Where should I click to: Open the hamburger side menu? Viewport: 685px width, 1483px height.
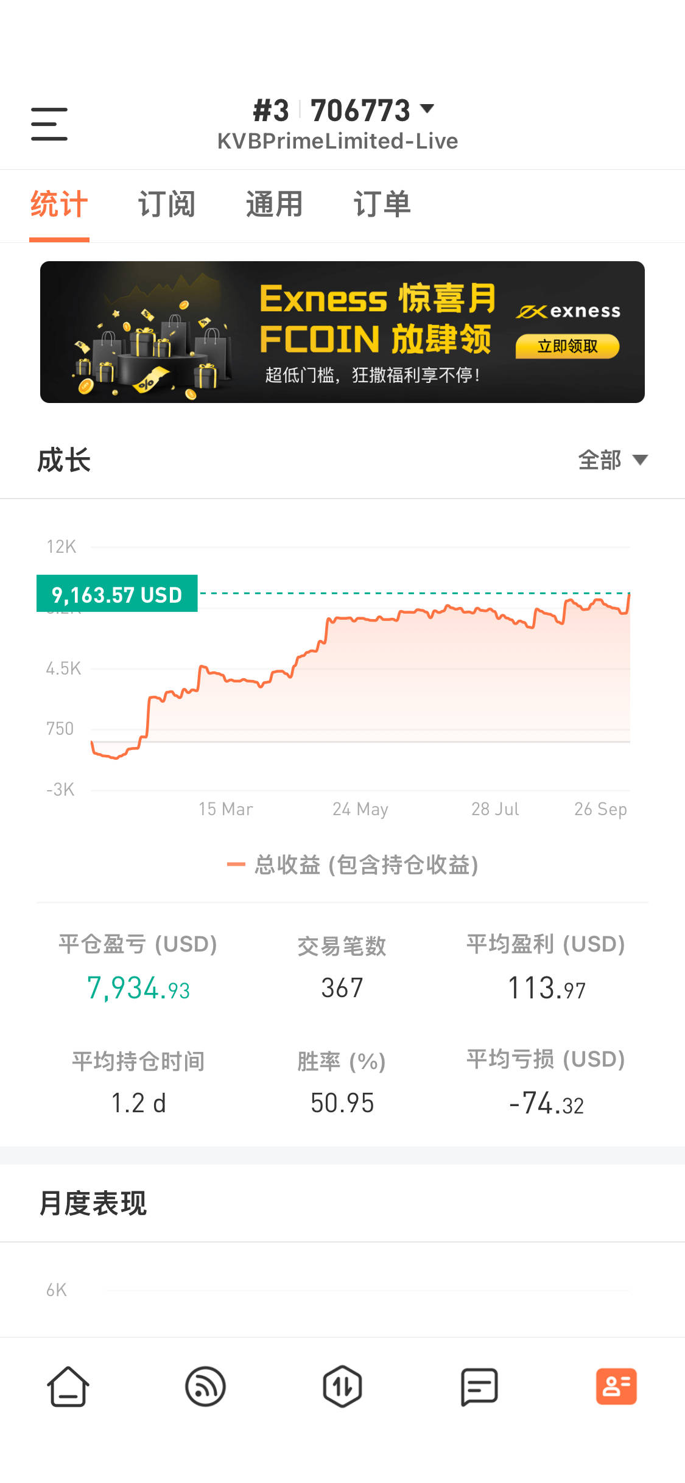(x=49, y=124)
